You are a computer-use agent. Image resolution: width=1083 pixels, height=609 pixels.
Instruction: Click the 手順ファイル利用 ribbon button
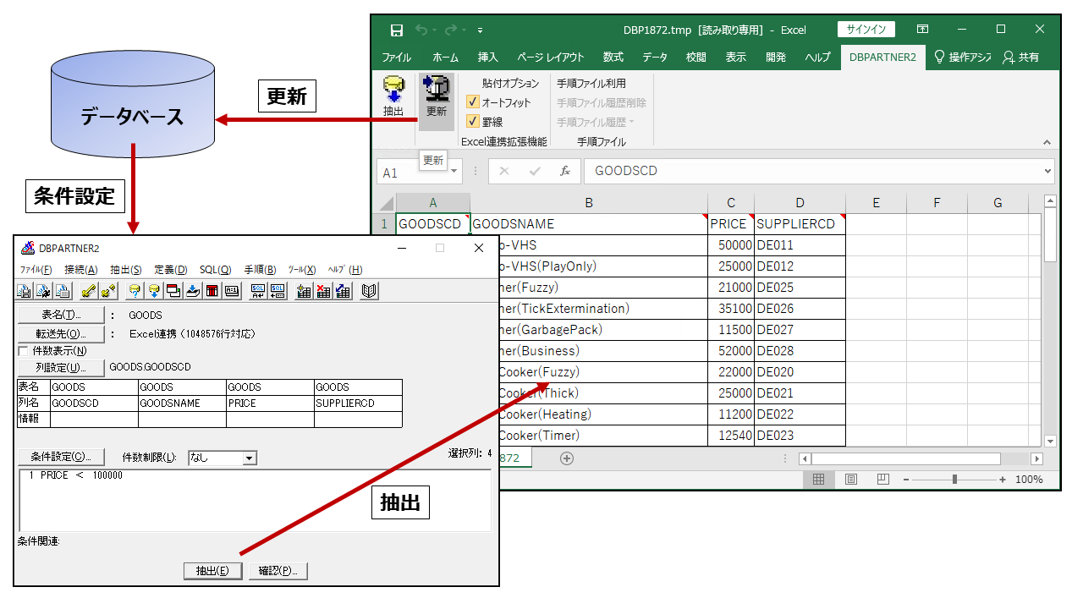(x=591, y=83)
